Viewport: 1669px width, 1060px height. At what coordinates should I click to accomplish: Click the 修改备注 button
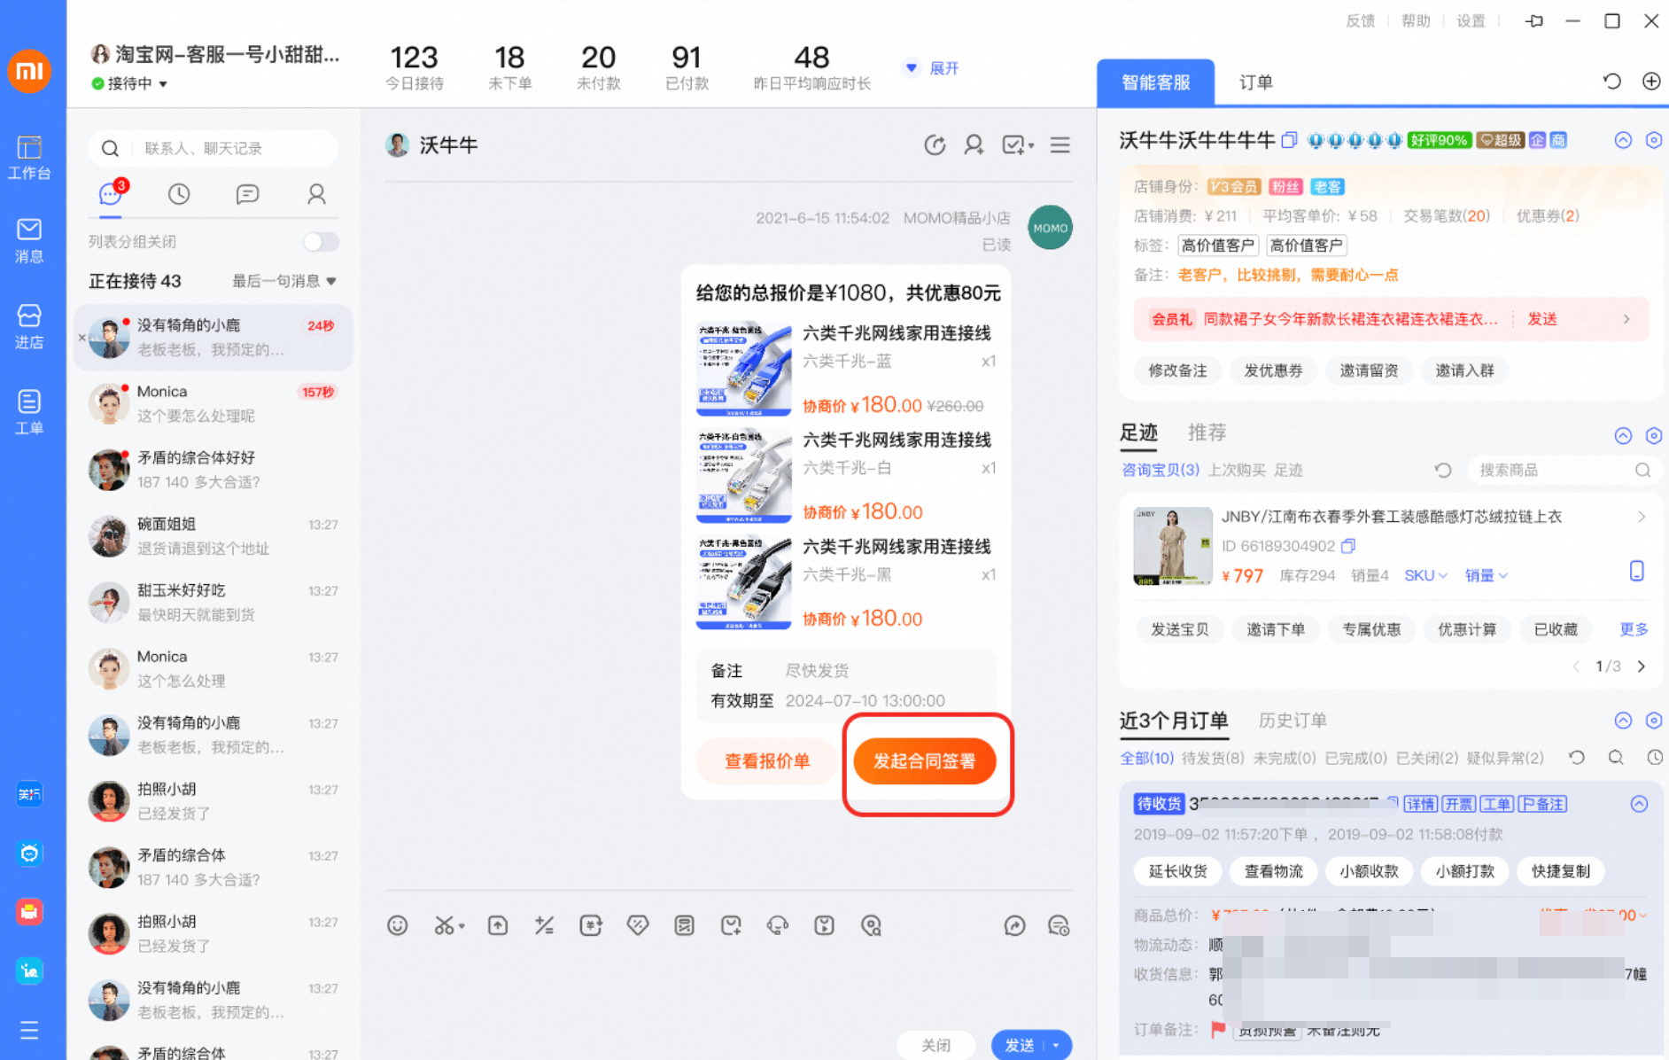pos(1177,370)
